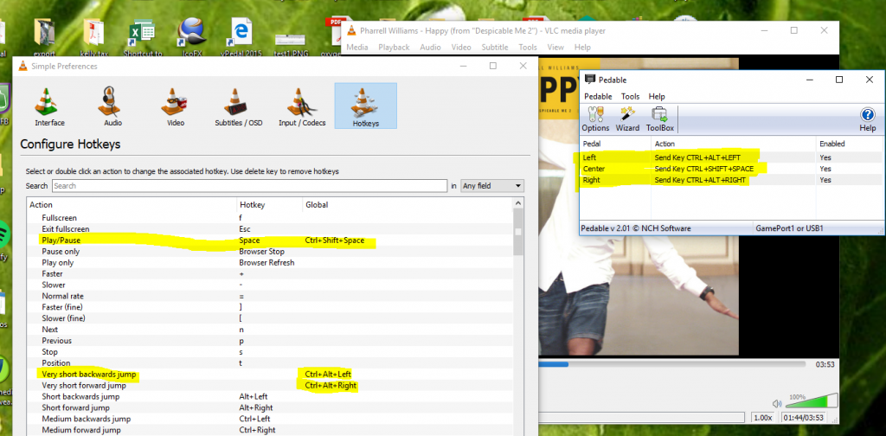Launch the Pedable Wizard icon
This screenshot has height=436, width=886.
point(627,119)
